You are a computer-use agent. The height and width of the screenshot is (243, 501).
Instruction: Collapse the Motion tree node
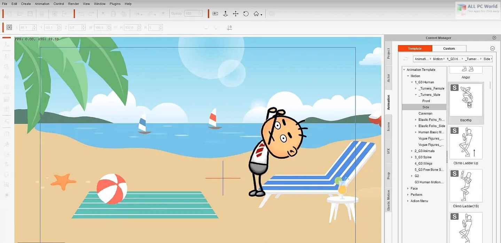[408, 76]
